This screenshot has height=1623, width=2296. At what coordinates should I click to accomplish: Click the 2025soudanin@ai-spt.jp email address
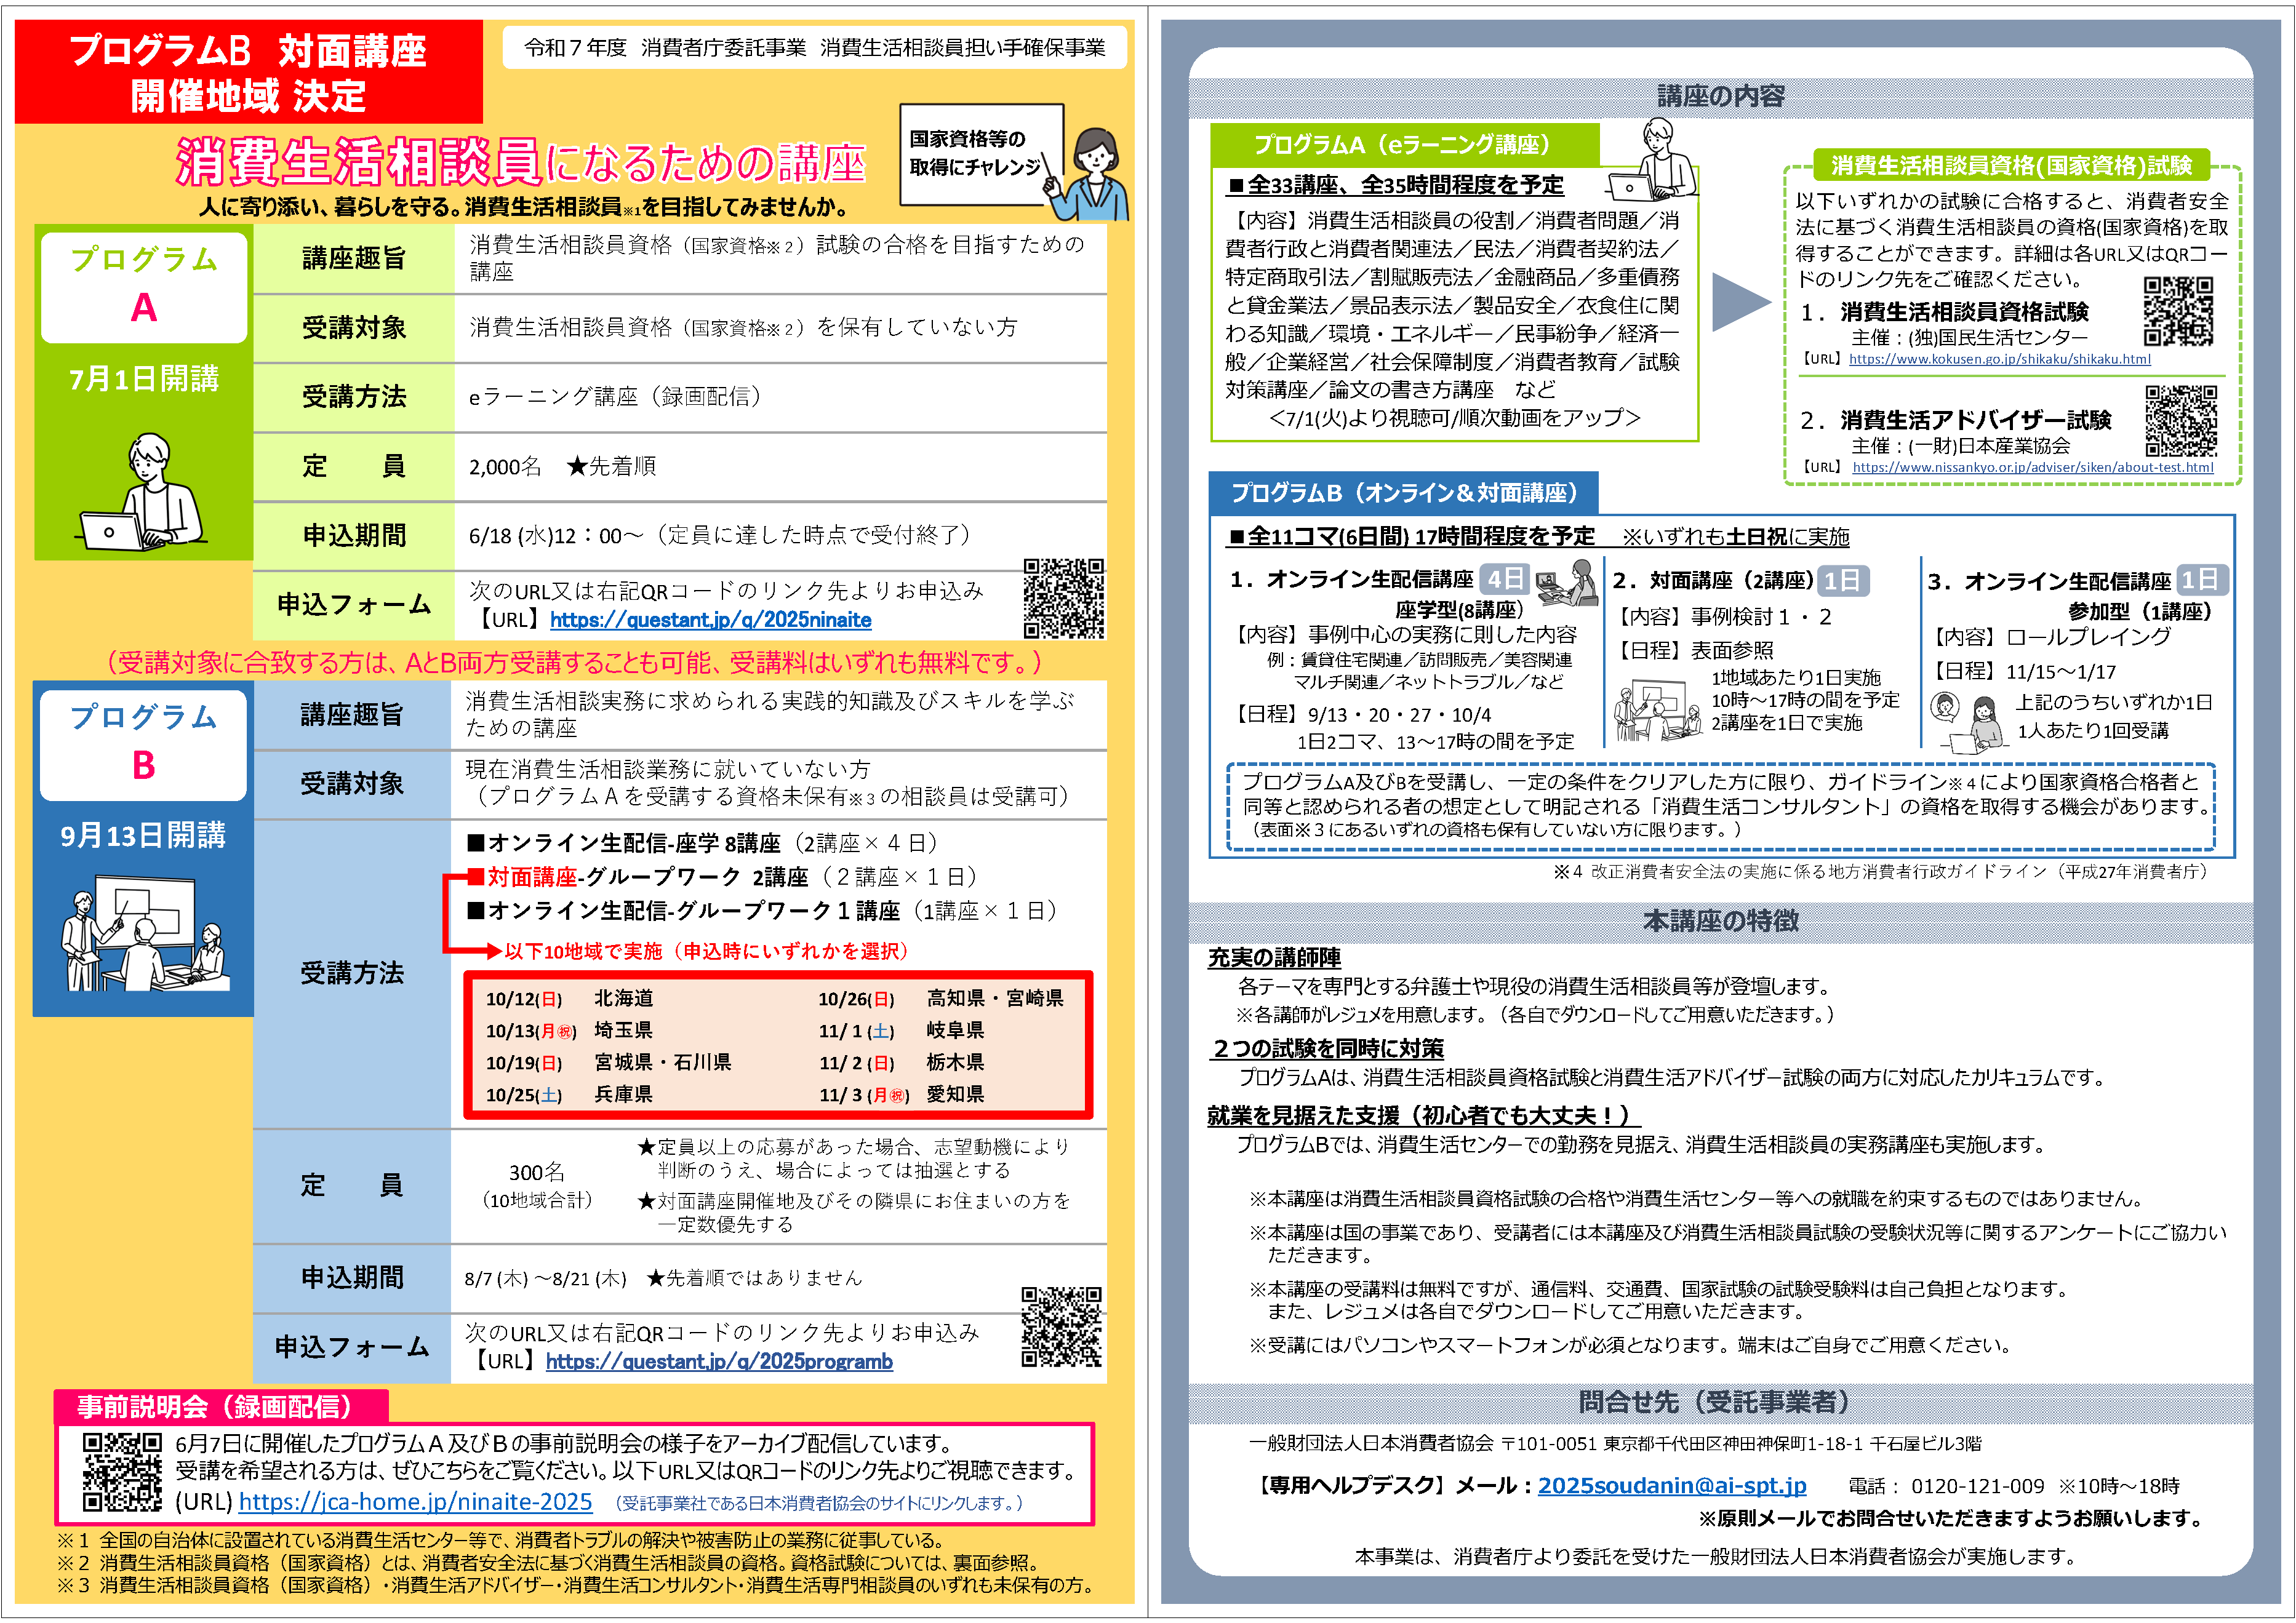tap(1671, 1486)
